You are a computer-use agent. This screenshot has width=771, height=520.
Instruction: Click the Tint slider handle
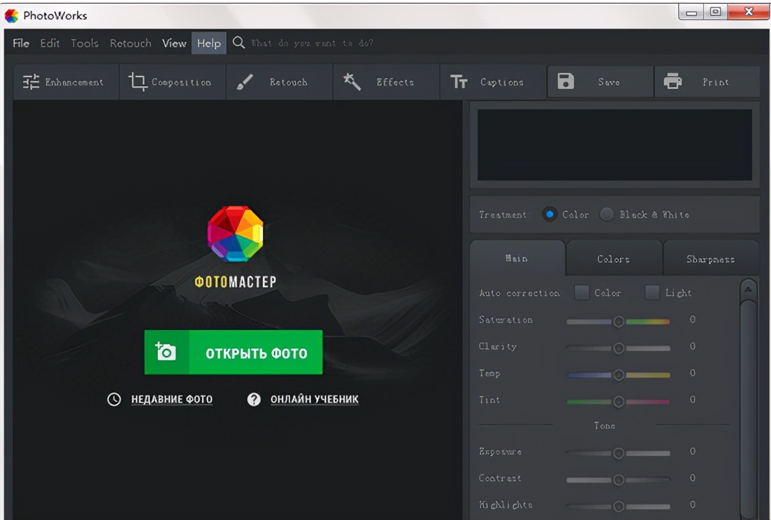pos(618,401)
